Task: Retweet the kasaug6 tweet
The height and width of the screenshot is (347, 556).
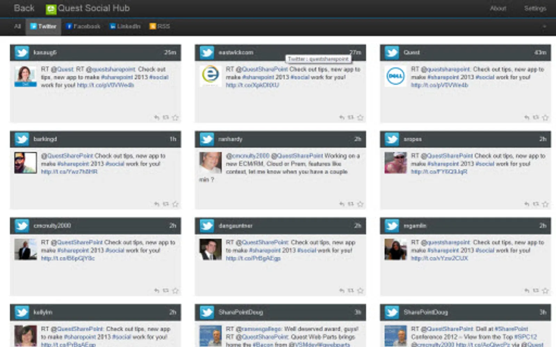Action: (166, 118)
